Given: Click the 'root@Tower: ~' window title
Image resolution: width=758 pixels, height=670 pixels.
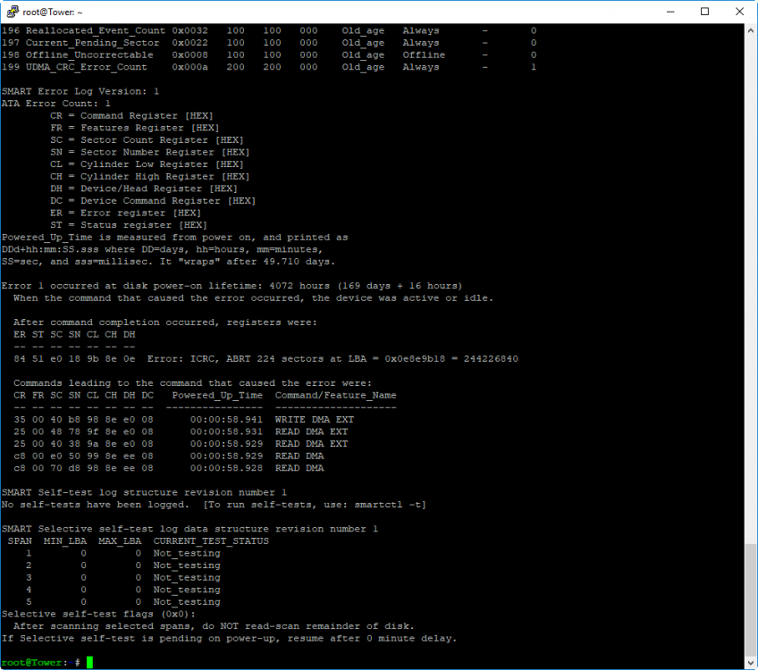Looking at the screenshot, I should [52, 13].
